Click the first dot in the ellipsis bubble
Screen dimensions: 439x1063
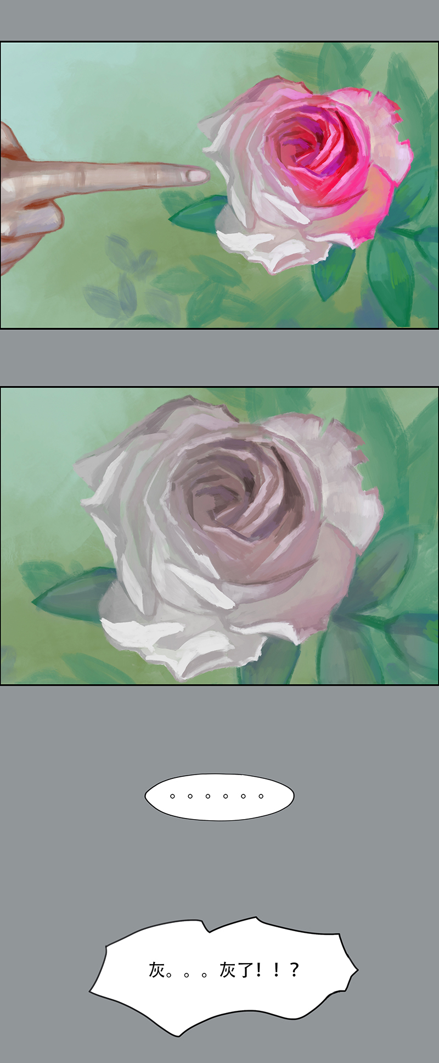172,796
